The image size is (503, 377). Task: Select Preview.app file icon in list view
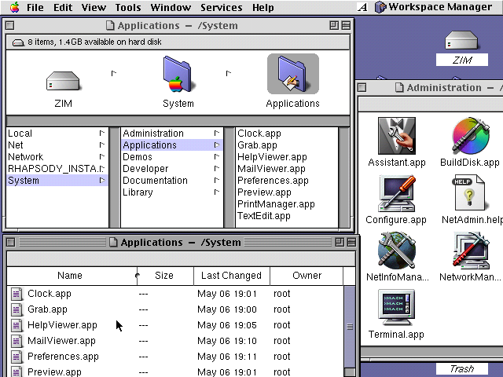(17, 372)
